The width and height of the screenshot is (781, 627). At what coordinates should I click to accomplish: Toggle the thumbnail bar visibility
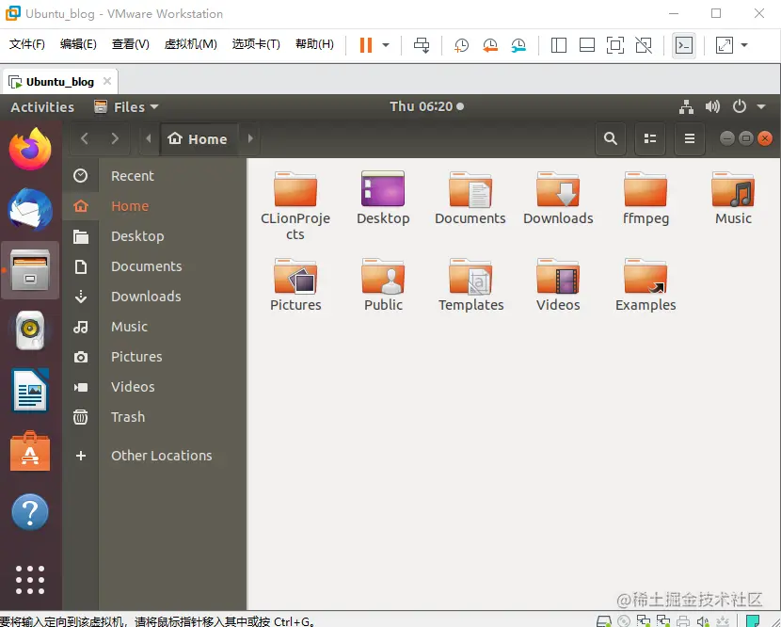pos(586,44)
